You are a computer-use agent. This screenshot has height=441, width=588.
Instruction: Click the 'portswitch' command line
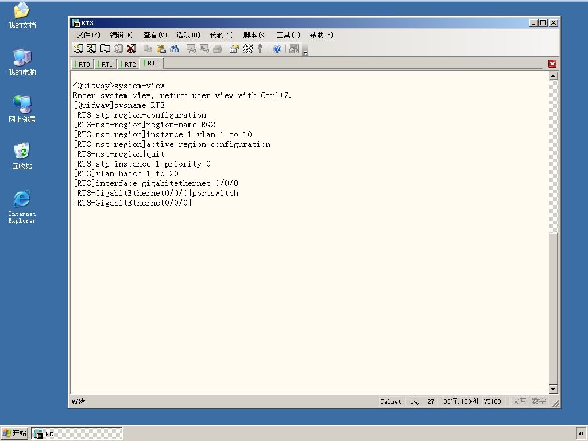pos(156,193)
